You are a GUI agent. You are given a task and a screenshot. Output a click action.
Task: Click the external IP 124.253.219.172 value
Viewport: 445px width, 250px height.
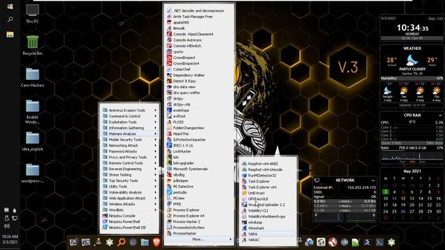pos(362,187)
